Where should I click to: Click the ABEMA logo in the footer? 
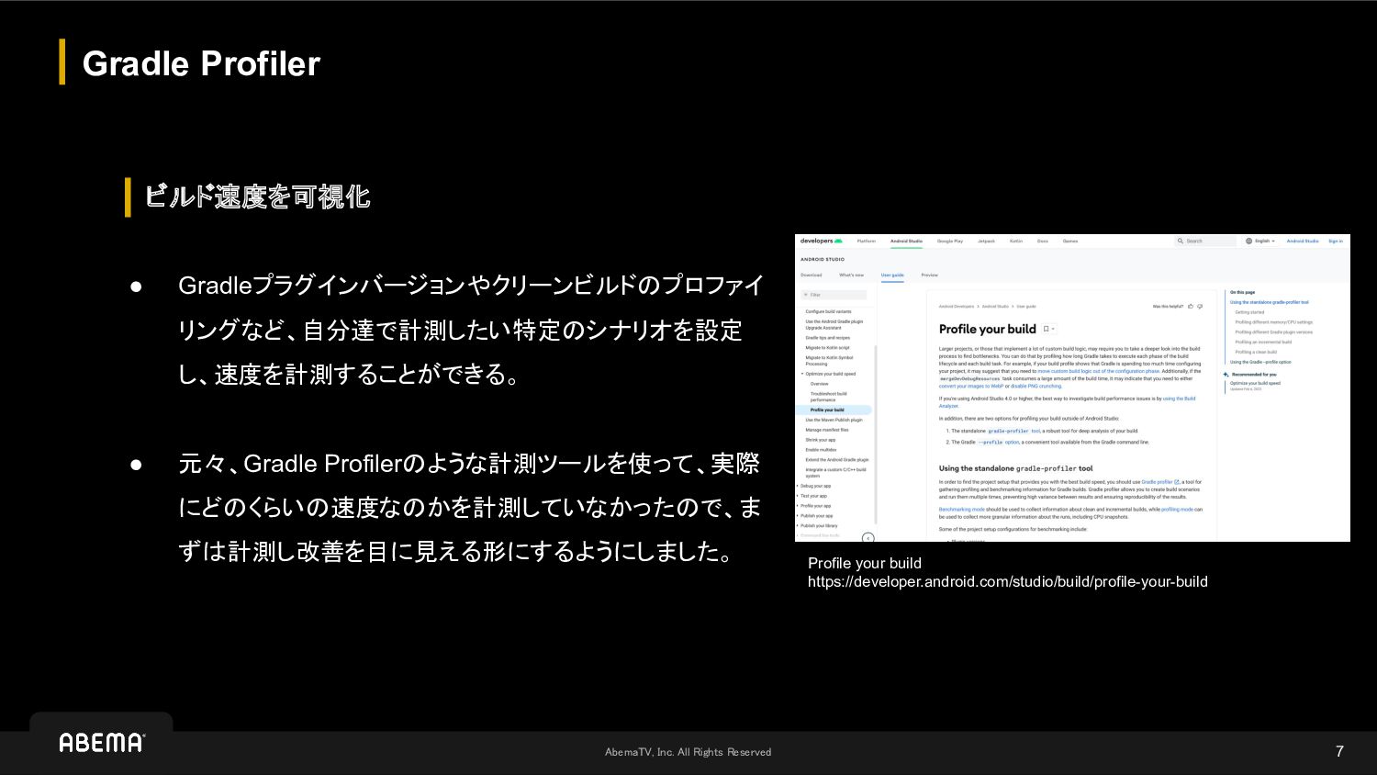(x=102, y=742)
